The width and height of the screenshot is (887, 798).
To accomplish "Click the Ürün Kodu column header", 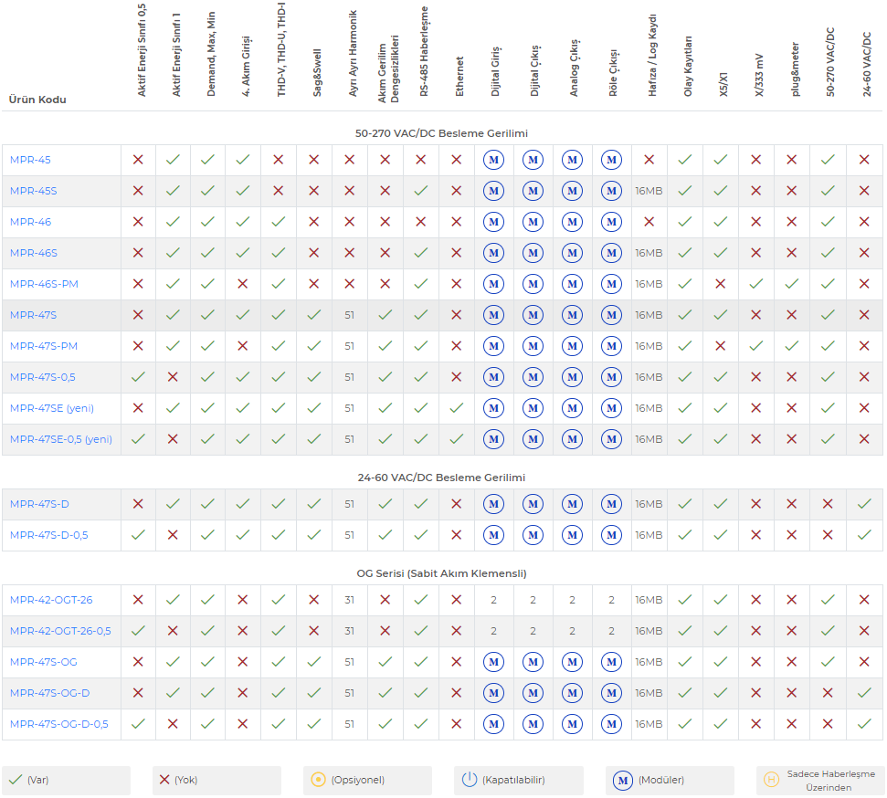I will click(x=37, y=100).
